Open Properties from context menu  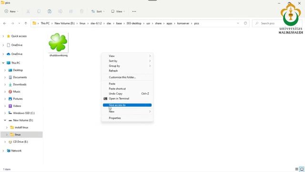[127, 118]
